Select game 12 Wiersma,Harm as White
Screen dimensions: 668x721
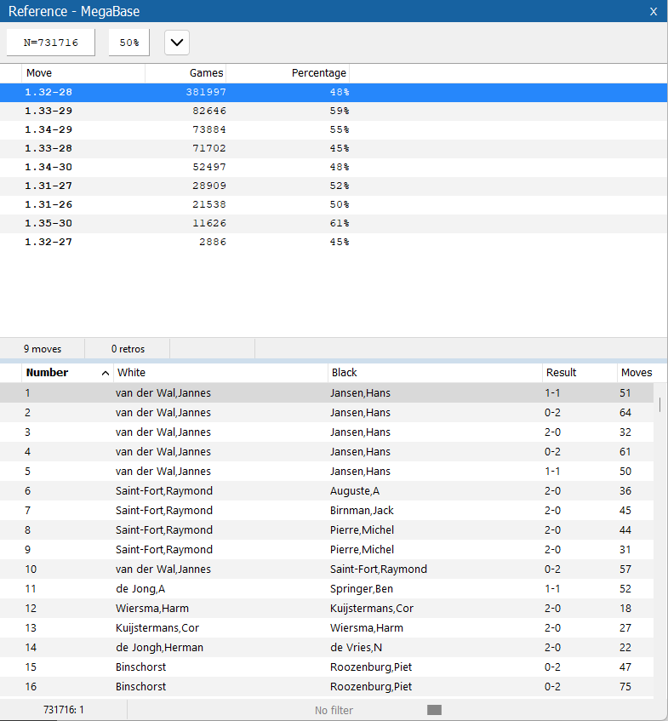[x=327, y=609]
